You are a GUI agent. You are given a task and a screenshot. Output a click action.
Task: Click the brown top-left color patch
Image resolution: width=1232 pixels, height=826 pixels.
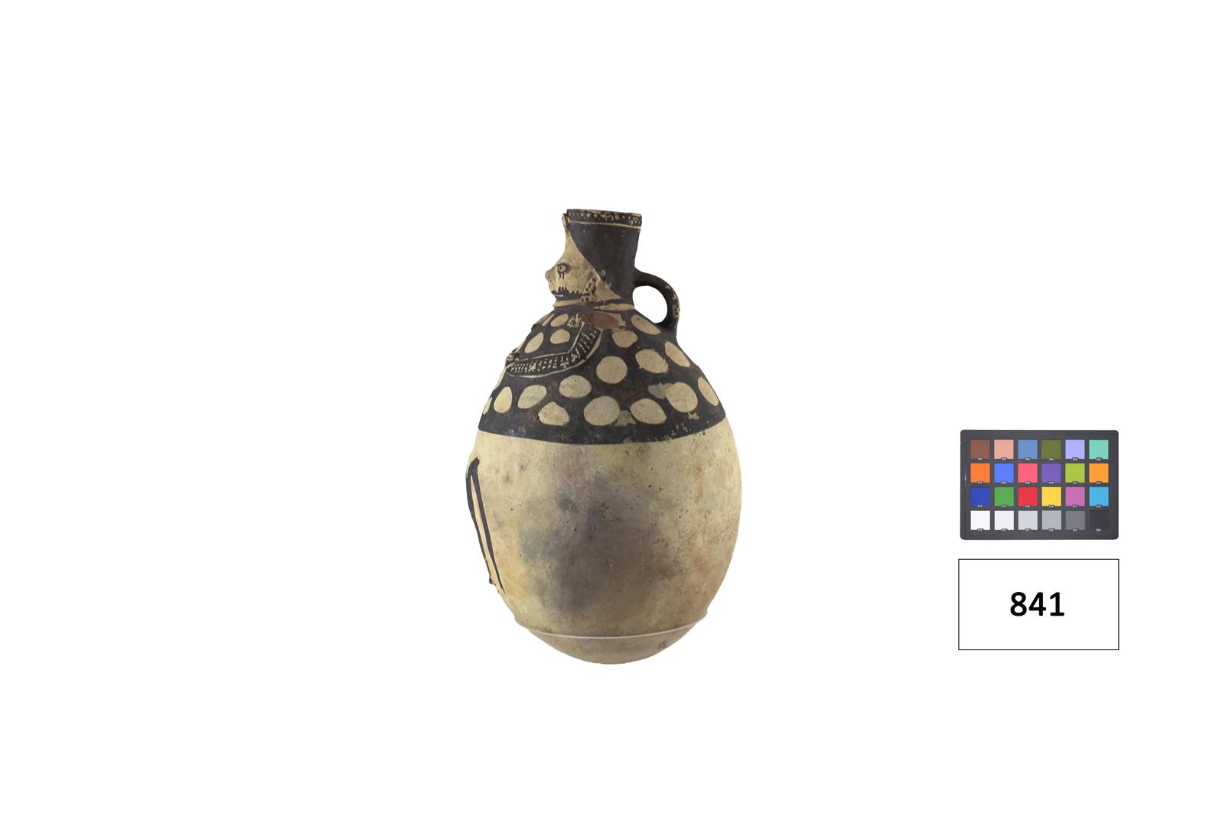pyautogui.click(x=980, y=449)
